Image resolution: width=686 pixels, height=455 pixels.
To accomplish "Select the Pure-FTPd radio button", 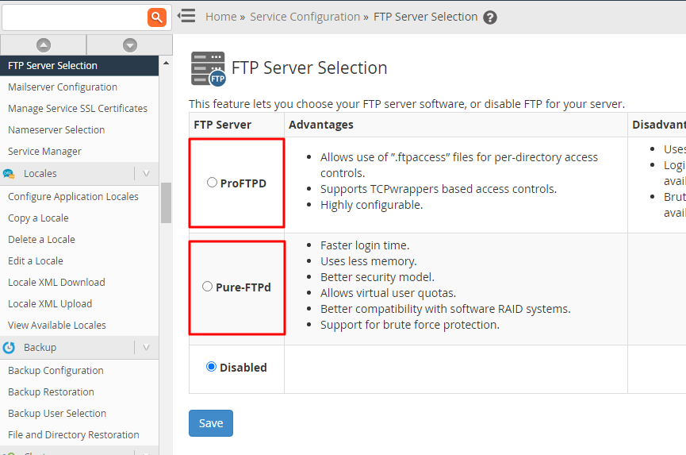I will (x=208, y=287).
